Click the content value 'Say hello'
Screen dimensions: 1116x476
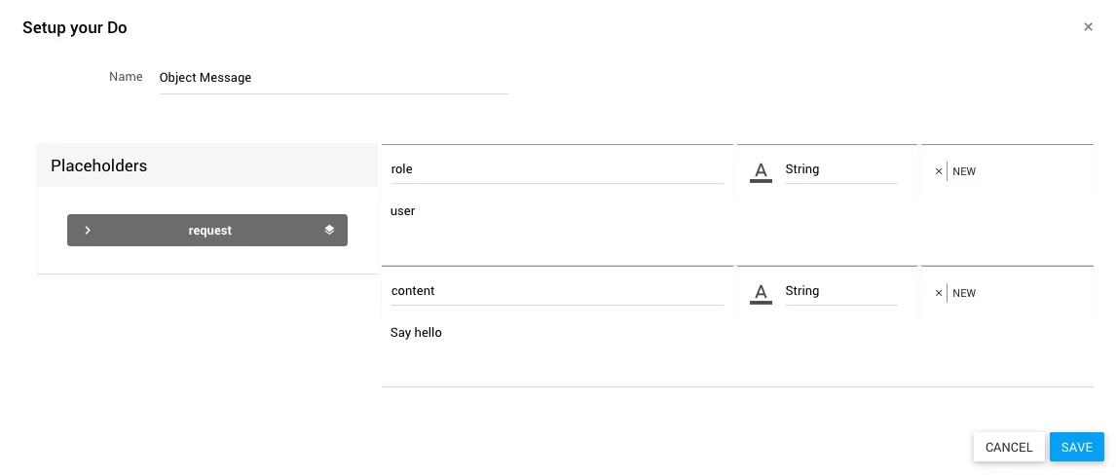click(417, 333)
